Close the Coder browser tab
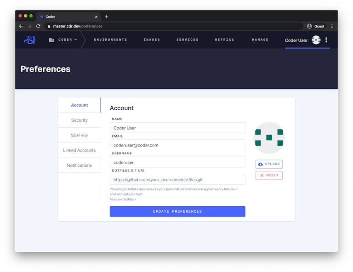 [x=97, y=17]
